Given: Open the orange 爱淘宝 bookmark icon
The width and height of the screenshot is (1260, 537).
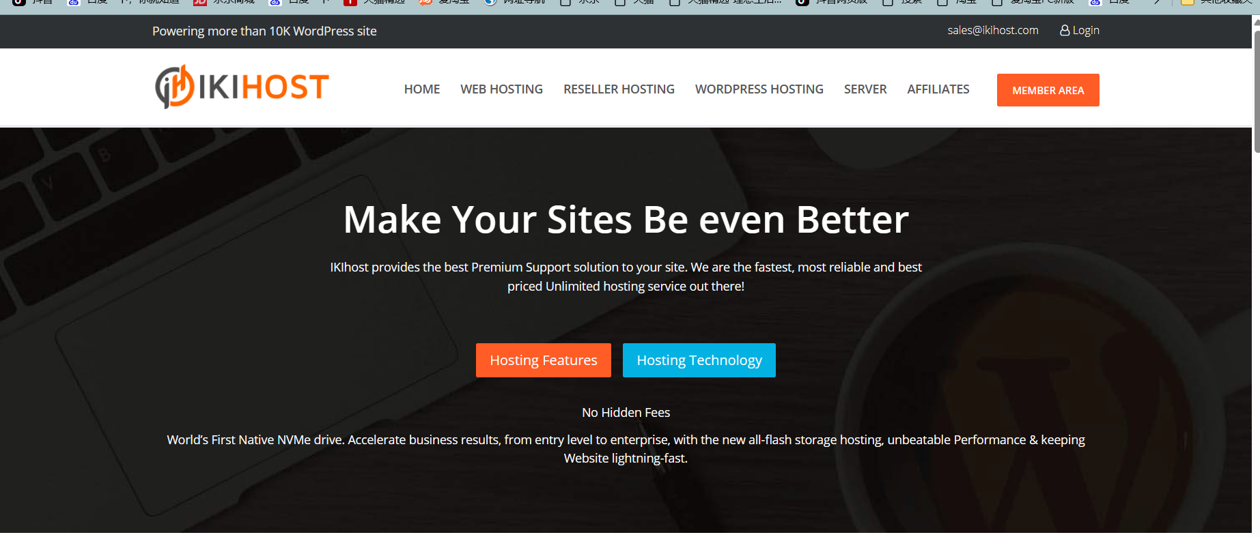Looking at the screenshot, I should pyautogui.click(x=425, y=2).
